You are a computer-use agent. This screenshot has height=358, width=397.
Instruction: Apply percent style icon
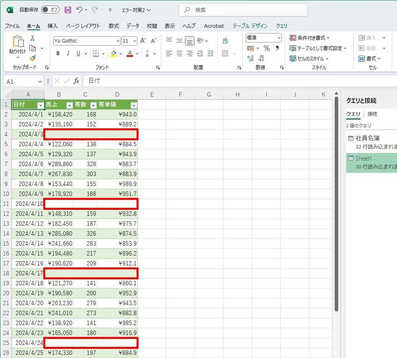click(267, 48)
